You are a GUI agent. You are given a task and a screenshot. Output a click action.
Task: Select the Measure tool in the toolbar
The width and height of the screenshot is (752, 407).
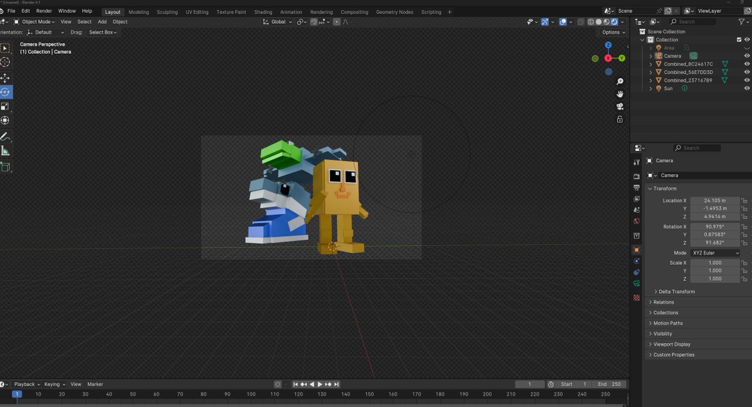click(5, 151)
